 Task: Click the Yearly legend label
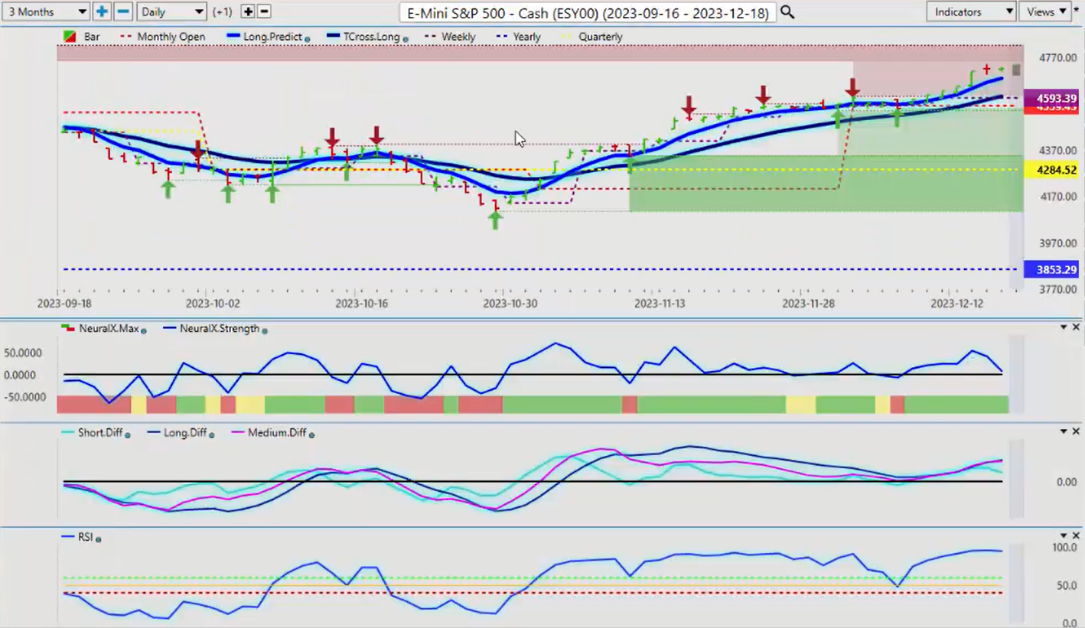click(x=527, y=37)
